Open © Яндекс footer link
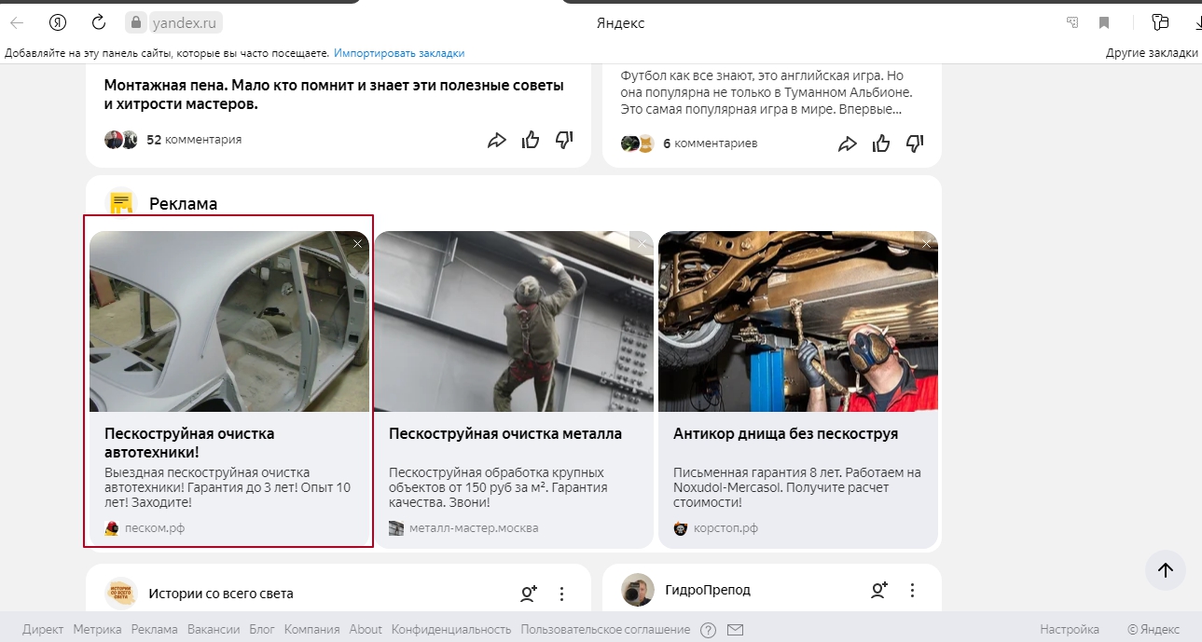Viewport: 1202px width, 642px height. coord(1154,630)
